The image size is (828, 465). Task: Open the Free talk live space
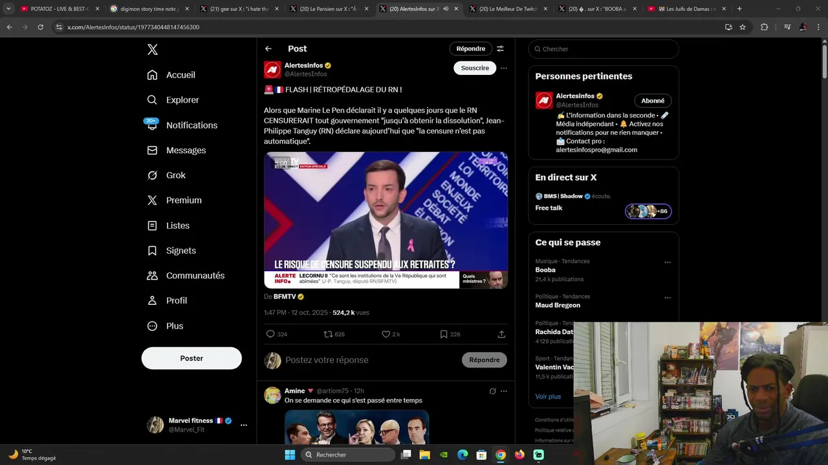pos(549,208)
